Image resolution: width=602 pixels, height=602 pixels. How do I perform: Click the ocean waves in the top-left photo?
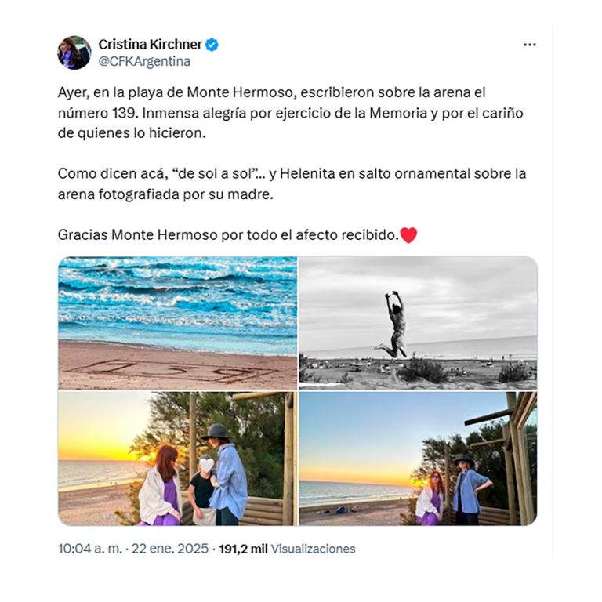[x=177, y=299]
